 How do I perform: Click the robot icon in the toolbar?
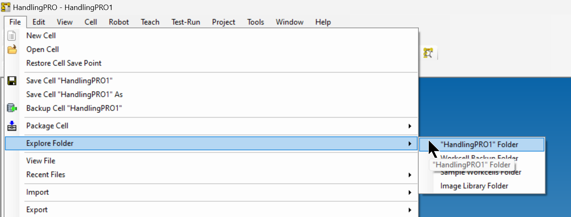pos(428,53)
